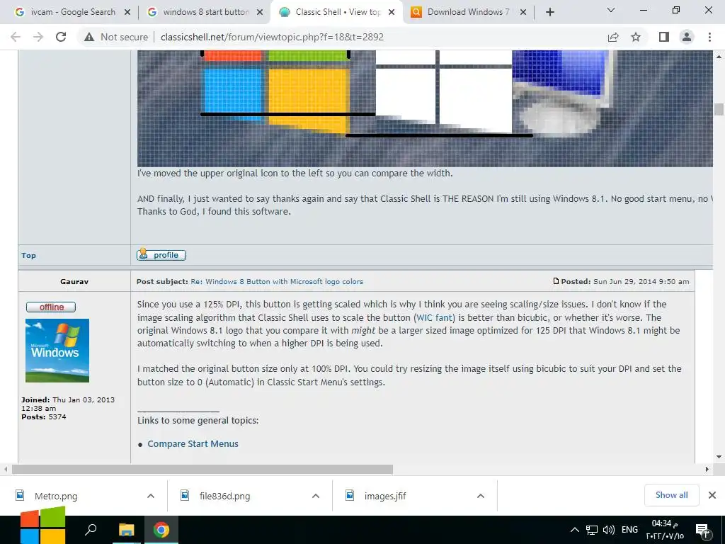725x544 pixels.
Task: Click the horizontal scrollbar thumb
Action: (x=202, y=469)
